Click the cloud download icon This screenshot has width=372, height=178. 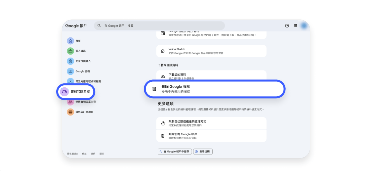(163, 76)
